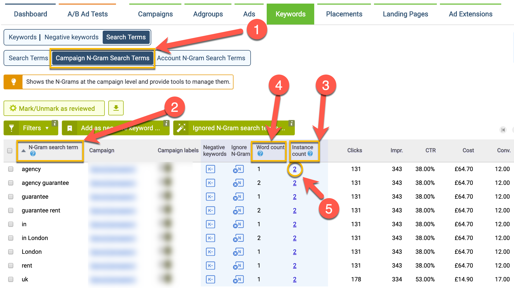514x288 pixels.
Task: Open instance count link for 'agency'
Action: (x=295, y=169)
